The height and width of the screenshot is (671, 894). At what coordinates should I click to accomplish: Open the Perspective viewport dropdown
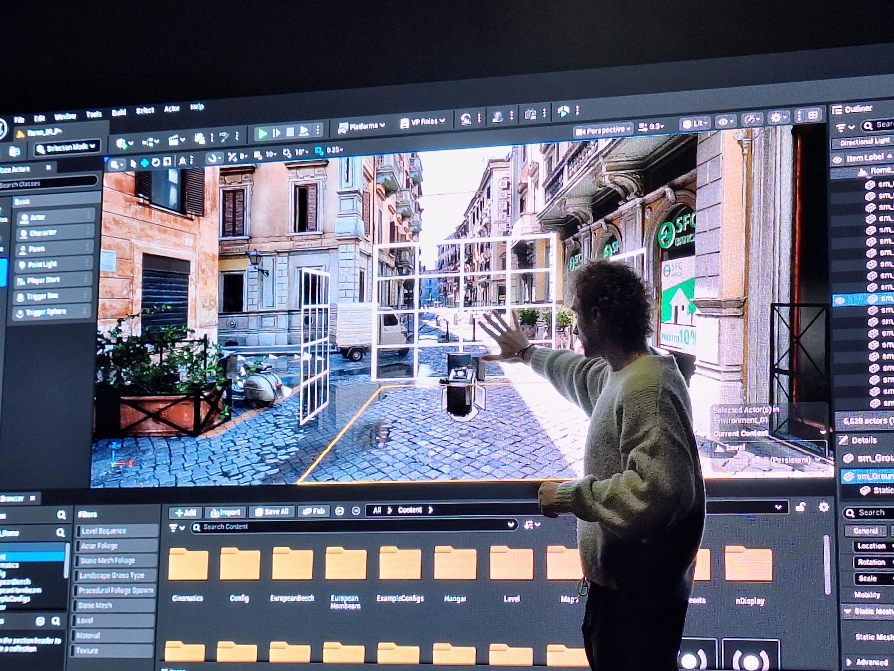(603, 130)
